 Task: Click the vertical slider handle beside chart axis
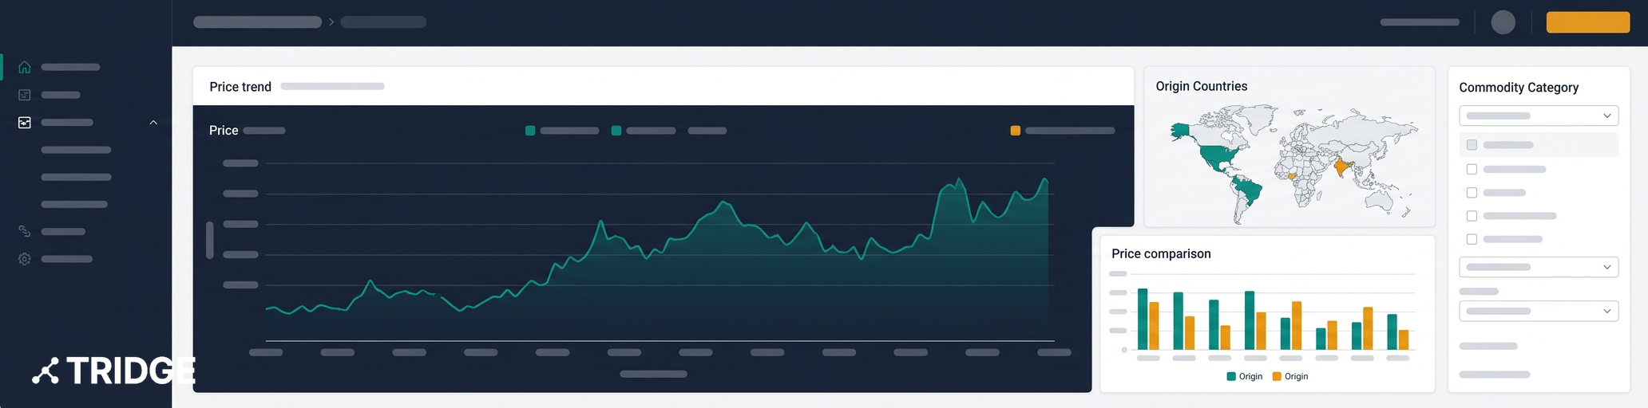coord(210,240)
